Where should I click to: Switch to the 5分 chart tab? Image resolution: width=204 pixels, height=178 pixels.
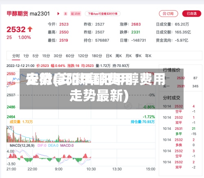click(x=35, y=56)
